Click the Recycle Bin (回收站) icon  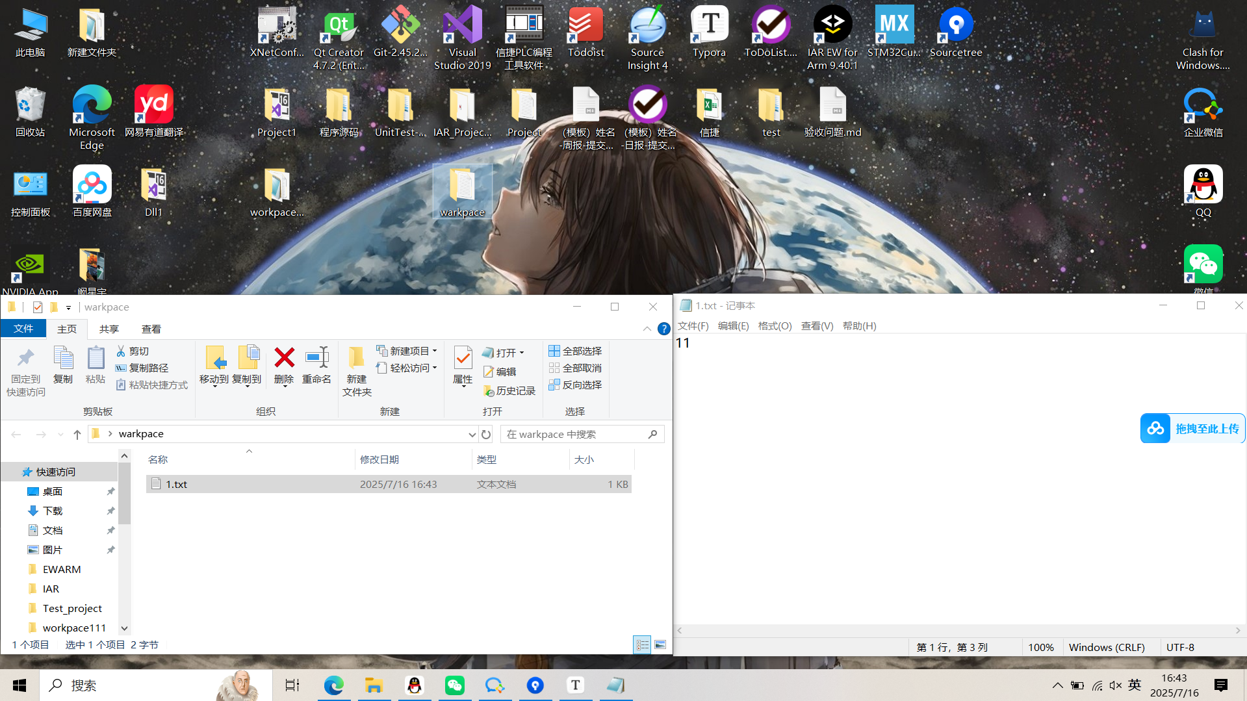pos(30,111)
